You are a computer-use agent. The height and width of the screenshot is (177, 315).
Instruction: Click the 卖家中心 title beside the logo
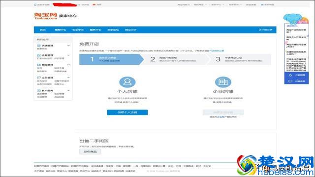coord(68,16)
